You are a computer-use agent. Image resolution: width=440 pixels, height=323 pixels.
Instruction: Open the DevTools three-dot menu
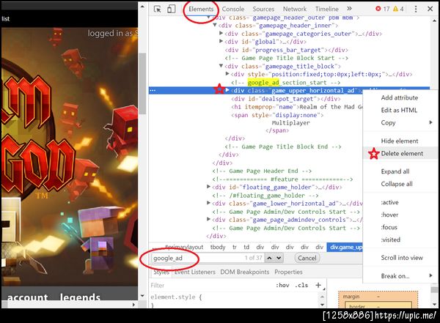[416, 9]
